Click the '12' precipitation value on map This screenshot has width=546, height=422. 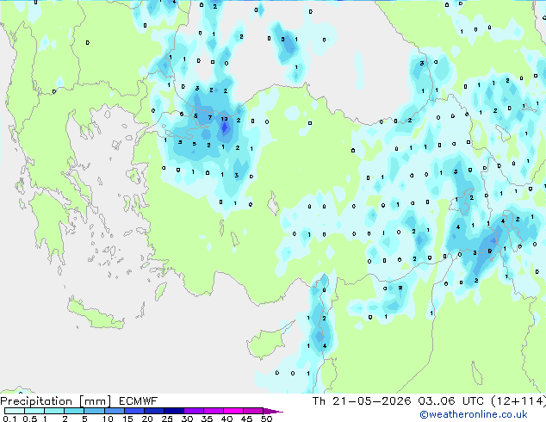tap(224, 119)
